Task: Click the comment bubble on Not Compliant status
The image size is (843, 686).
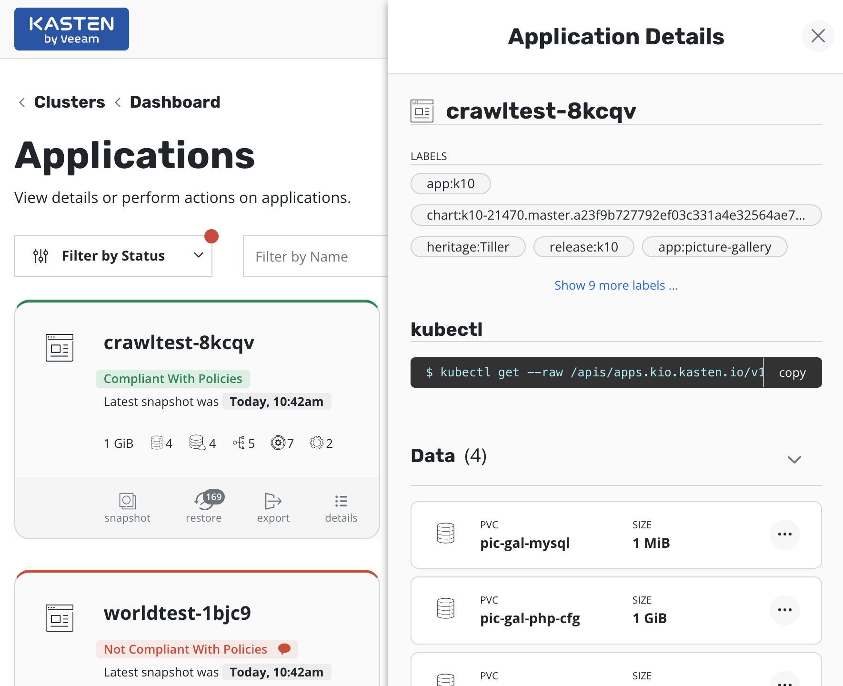Action: [x=284, y=649]
